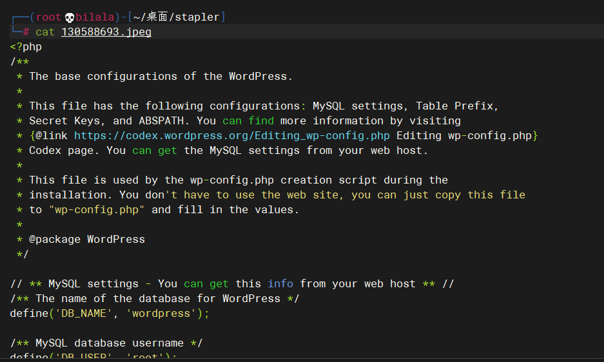The height and width of the screenshot is (362, 604).
Task: Click the 'bilala' hostname in the prompt
Action: 95,17
